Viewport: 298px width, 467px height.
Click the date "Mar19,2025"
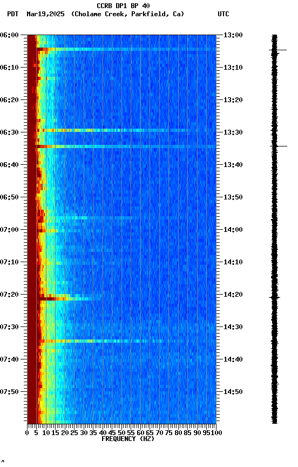click(45, 14)
